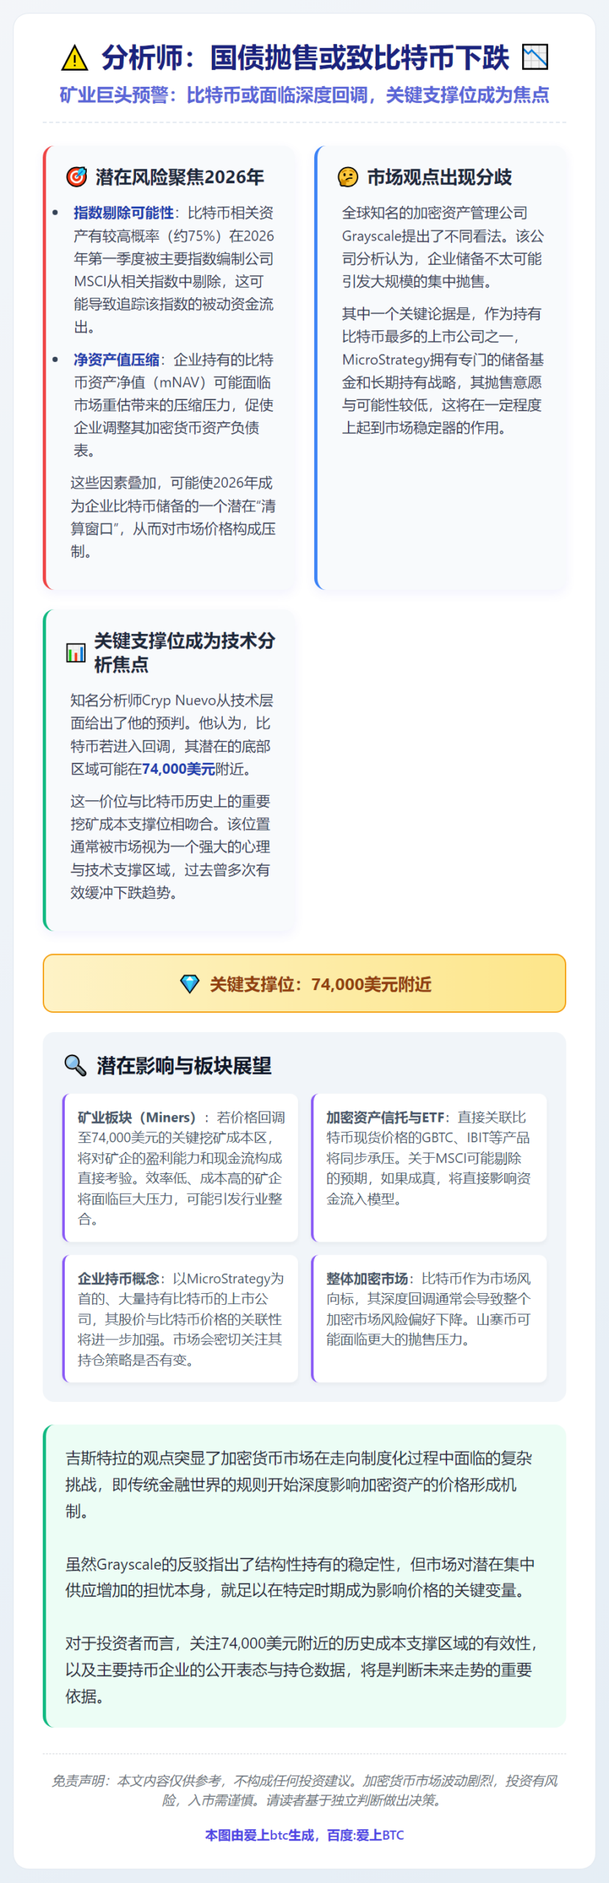Click the paragraph starting 虽然Grayscale的反驳
This screenshot has width=609, height=1883.
300,1577
